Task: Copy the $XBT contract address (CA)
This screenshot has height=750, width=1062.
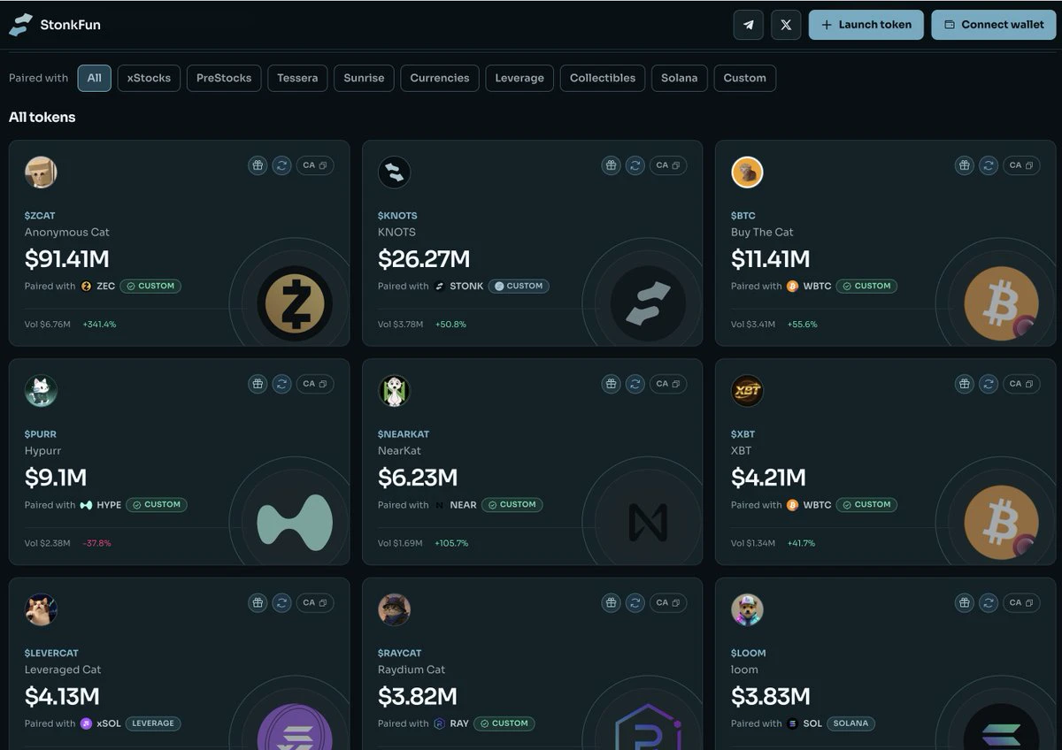Action: pyautogui.click(x=1021, y=384)
